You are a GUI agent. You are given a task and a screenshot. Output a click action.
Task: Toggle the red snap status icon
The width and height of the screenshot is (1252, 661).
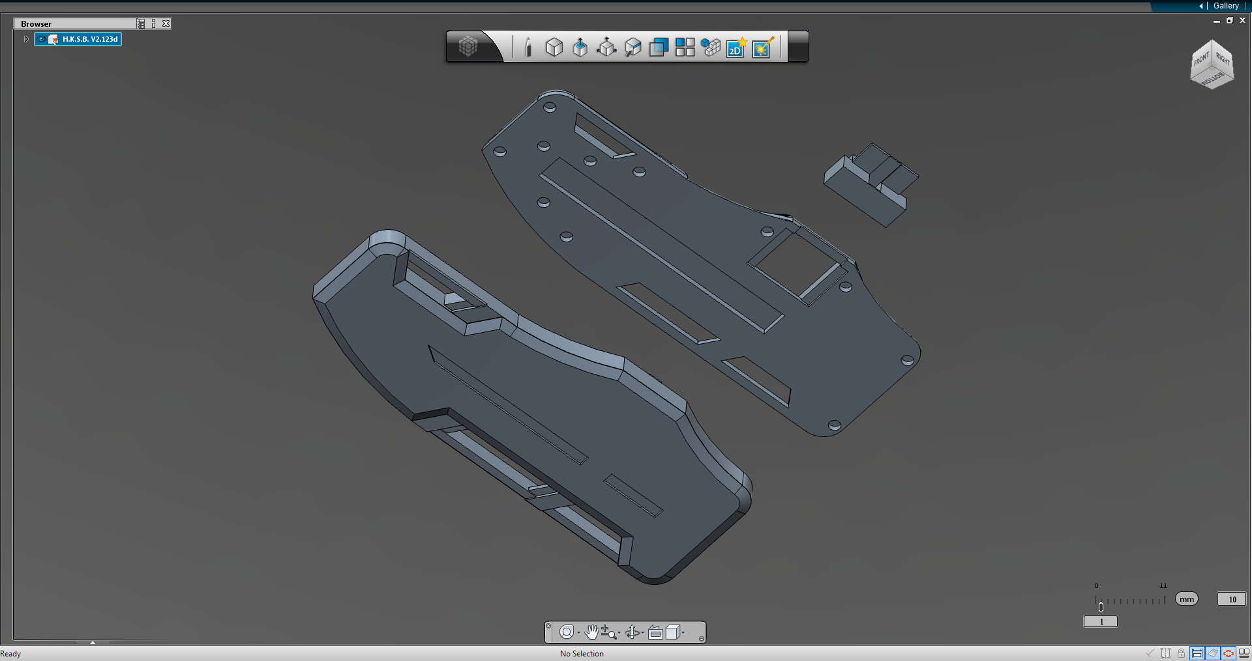tap(1229, 653)
